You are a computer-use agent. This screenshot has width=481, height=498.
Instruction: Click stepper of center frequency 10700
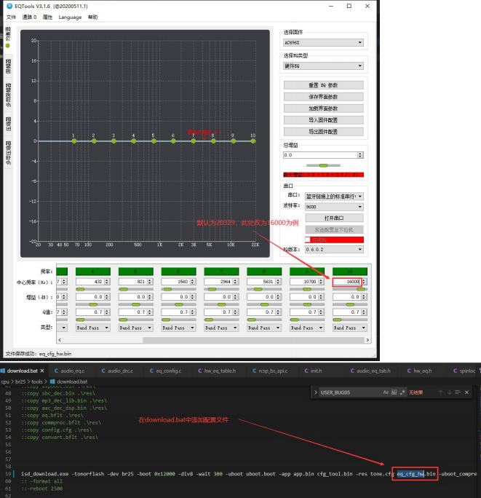(x=321, y=282)
